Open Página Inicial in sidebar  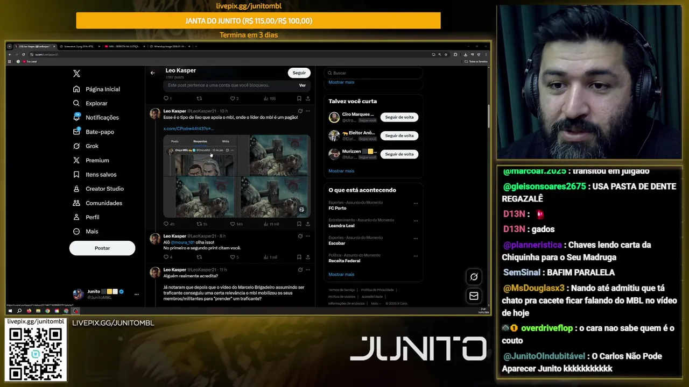pyautogui.click(x=97, y=89)
